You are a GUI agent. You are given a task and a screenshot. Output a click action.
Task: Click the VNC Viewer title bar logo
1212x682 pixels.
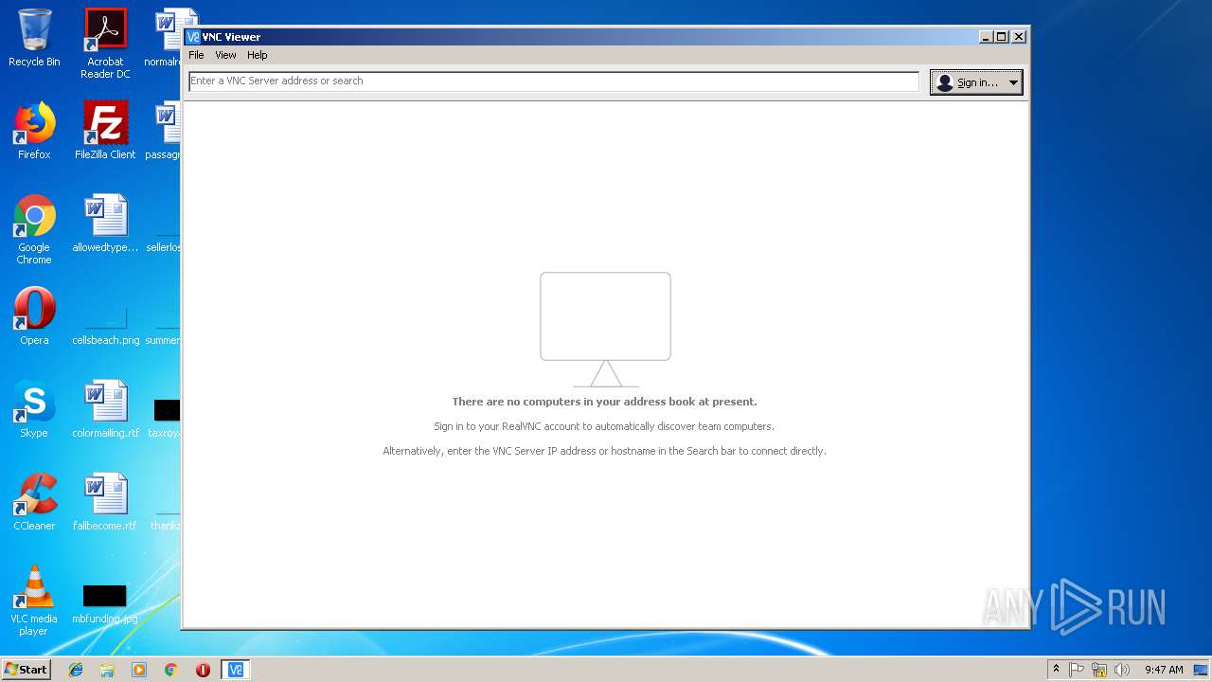tap(193, 37)
